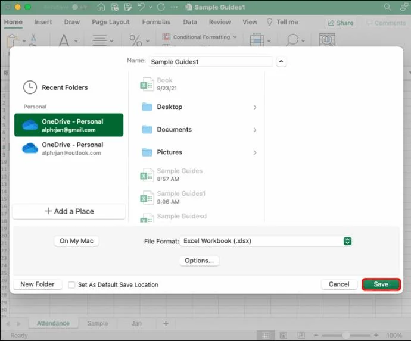Expand the Documents folder chevron
The height and width of the screenshot is (341, 411).
click(255, 130)
